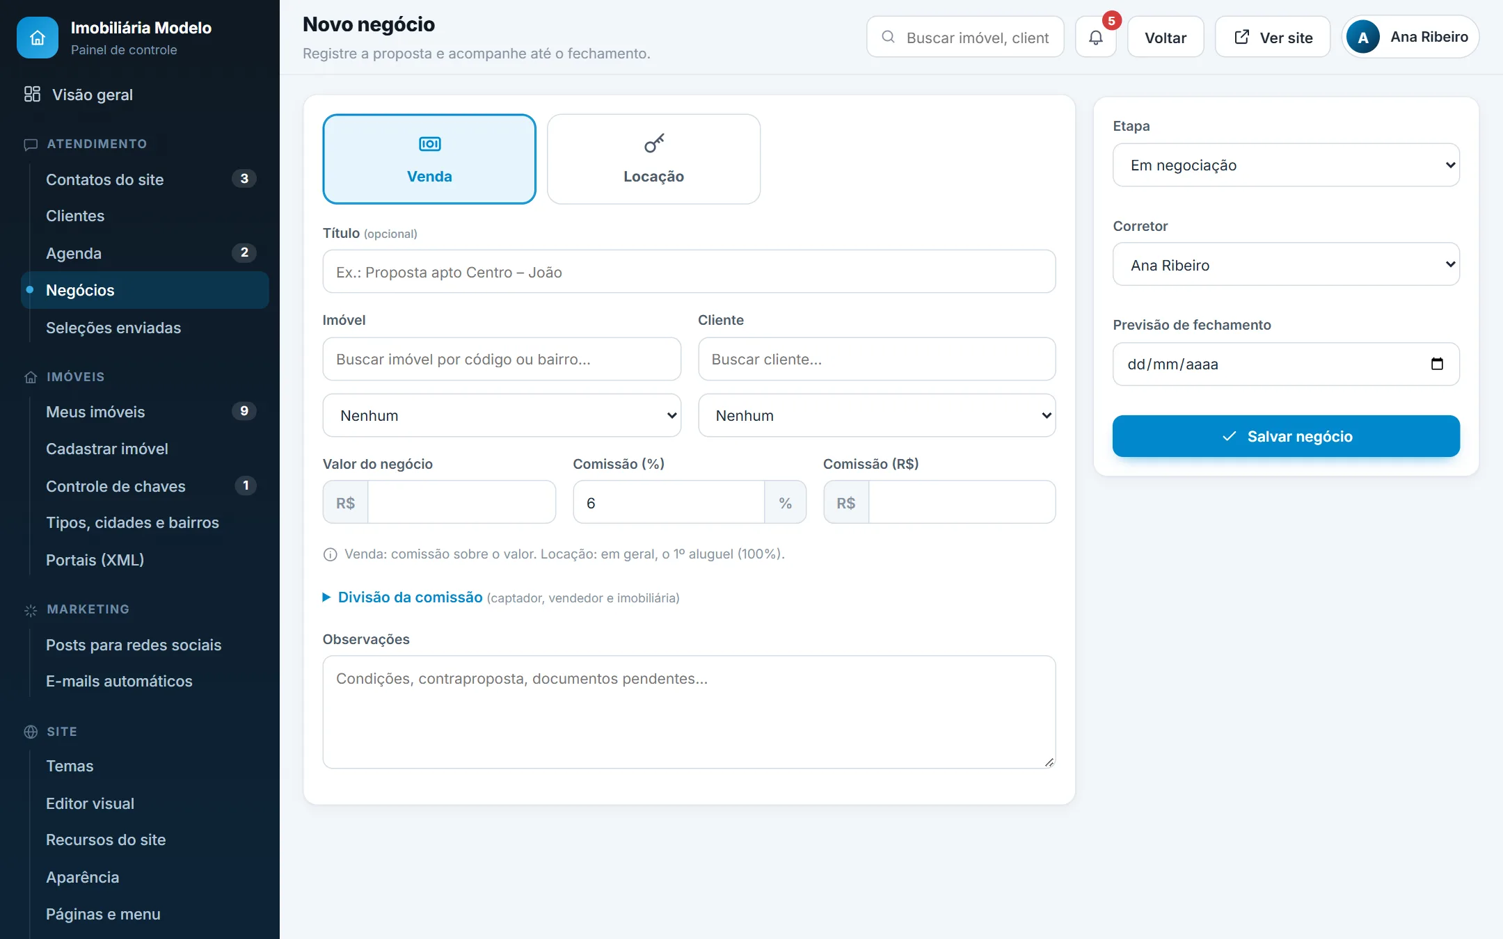Image resolution: width=1503 pixels, height=939 pixels.
Task: Open the Imóvel Nenhum dropdown
Action: tap(502, 415)
